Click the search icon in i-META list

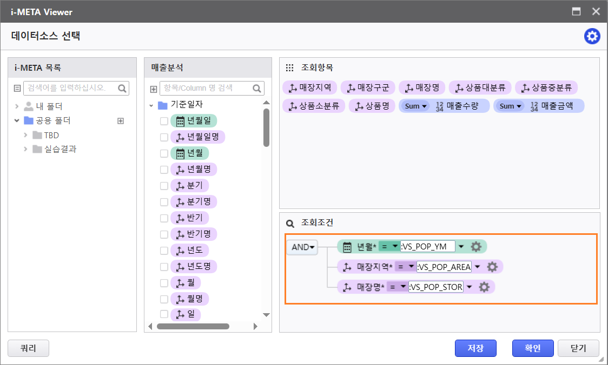pyautogui.click(x=123, y=88)
